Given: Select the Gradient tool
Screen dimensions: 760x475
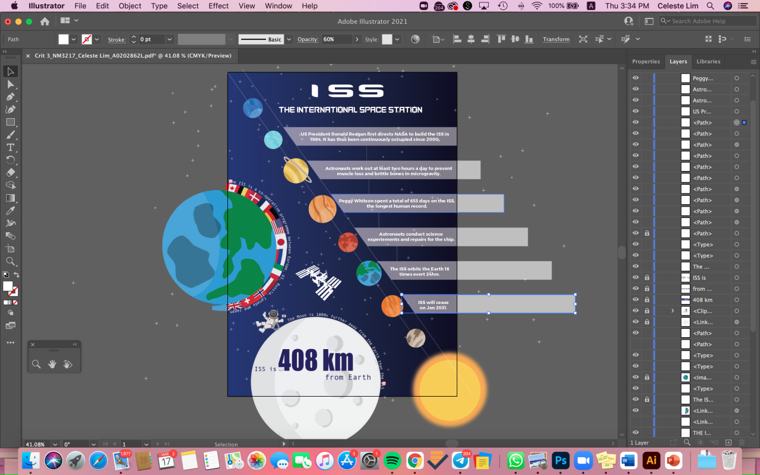Looking at the screenshot, I should (11, 198).
